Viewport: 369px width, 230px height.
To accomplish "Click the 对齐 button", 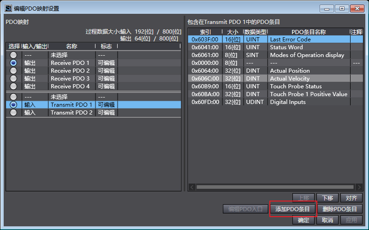I will click(x=351, y=198).
